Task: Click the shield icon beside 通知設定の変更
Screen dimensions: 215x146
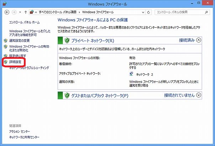Action: pos(5,40)
